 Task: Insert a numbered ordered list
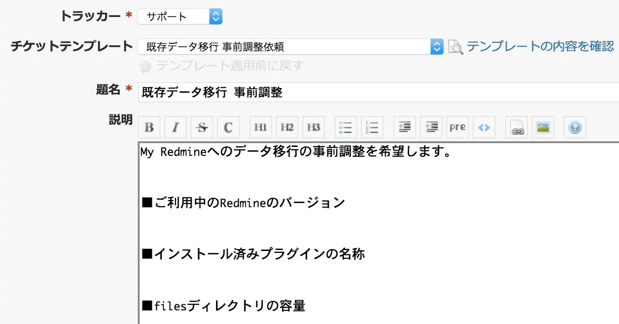click(x=372, y=127)
